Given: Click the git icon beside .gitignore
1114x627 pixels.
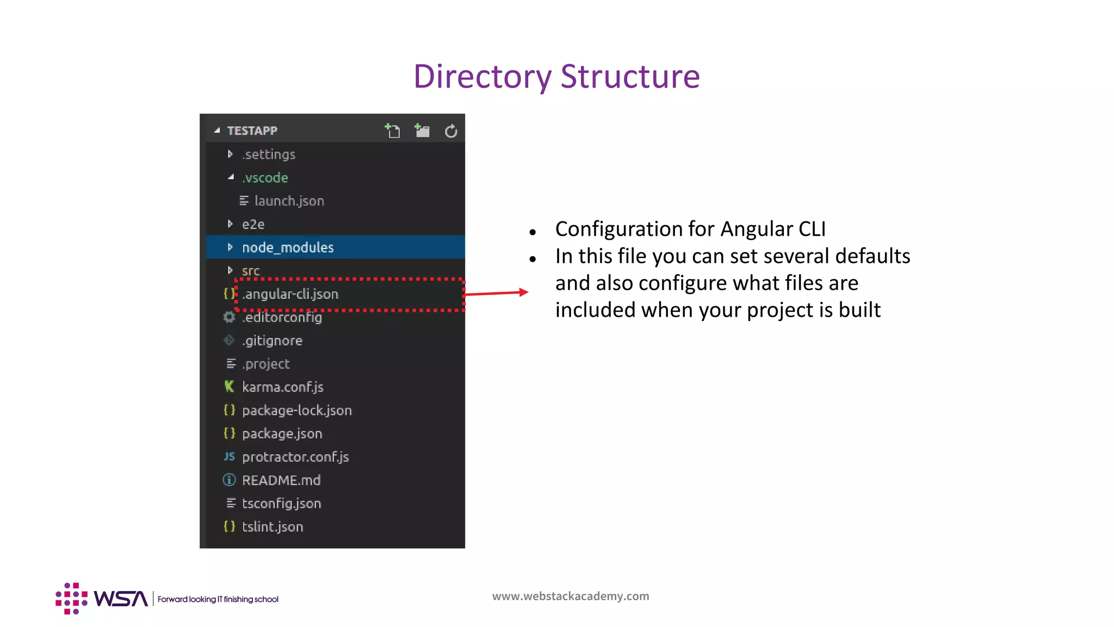Looking at the screenshot, I should pyautogui.click(x=229, y=341).
